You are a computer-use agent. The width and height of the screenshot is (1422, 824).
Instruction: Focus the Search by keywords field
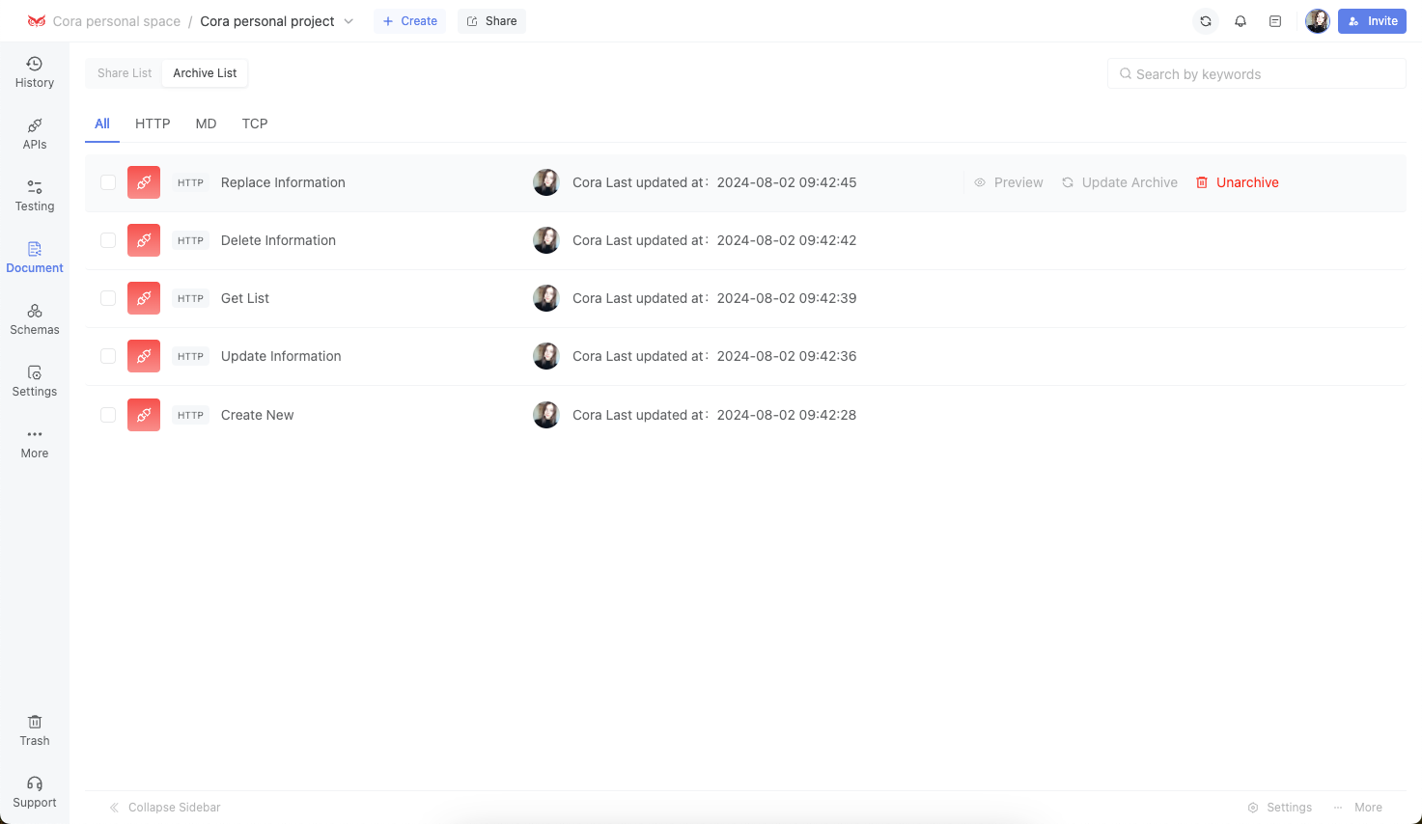tap(1257, 73)
